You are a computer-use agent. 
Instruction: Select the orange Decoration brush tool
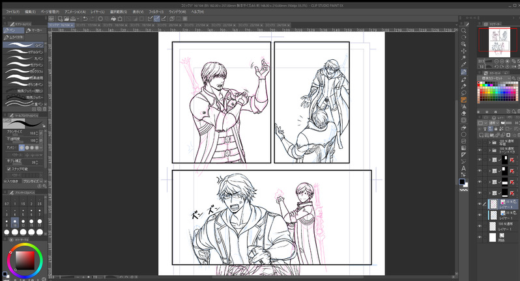pos(463,100)
